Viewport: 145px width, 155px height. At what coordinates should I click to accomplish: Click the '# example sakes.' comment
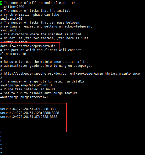15,42
